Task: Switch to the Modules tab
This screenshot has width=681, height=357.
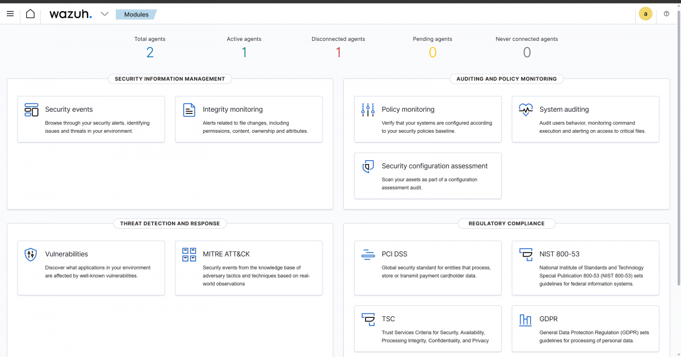Action: (x=136, y=14)
